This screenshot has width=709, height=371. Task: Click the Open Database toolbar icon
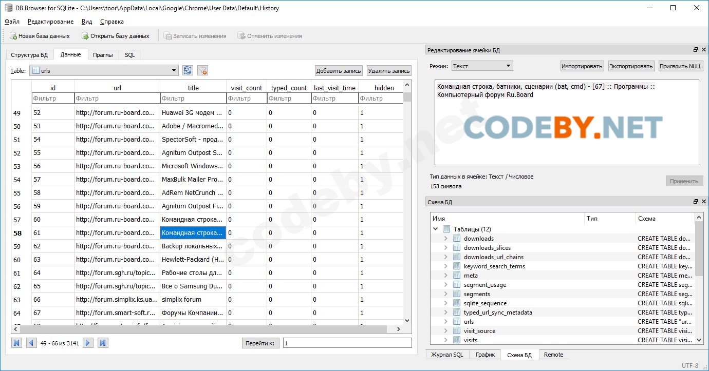(x=85, y=36)
